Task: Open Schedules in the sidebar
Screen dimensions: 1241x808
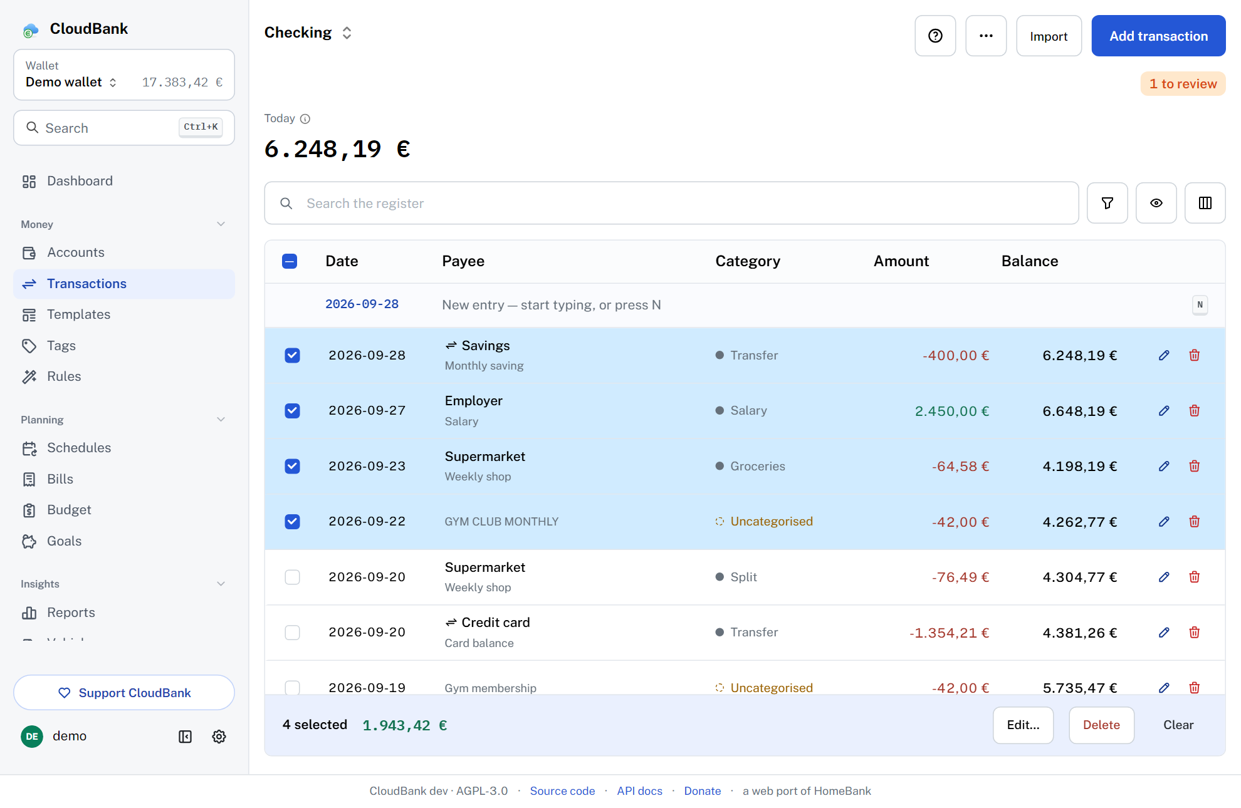Action: (x=124, y=448)
